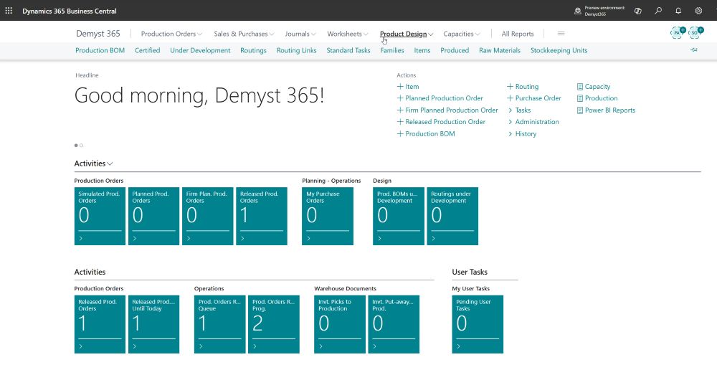Open All Reports menu item
717x370 pixels.
(518, 34)
